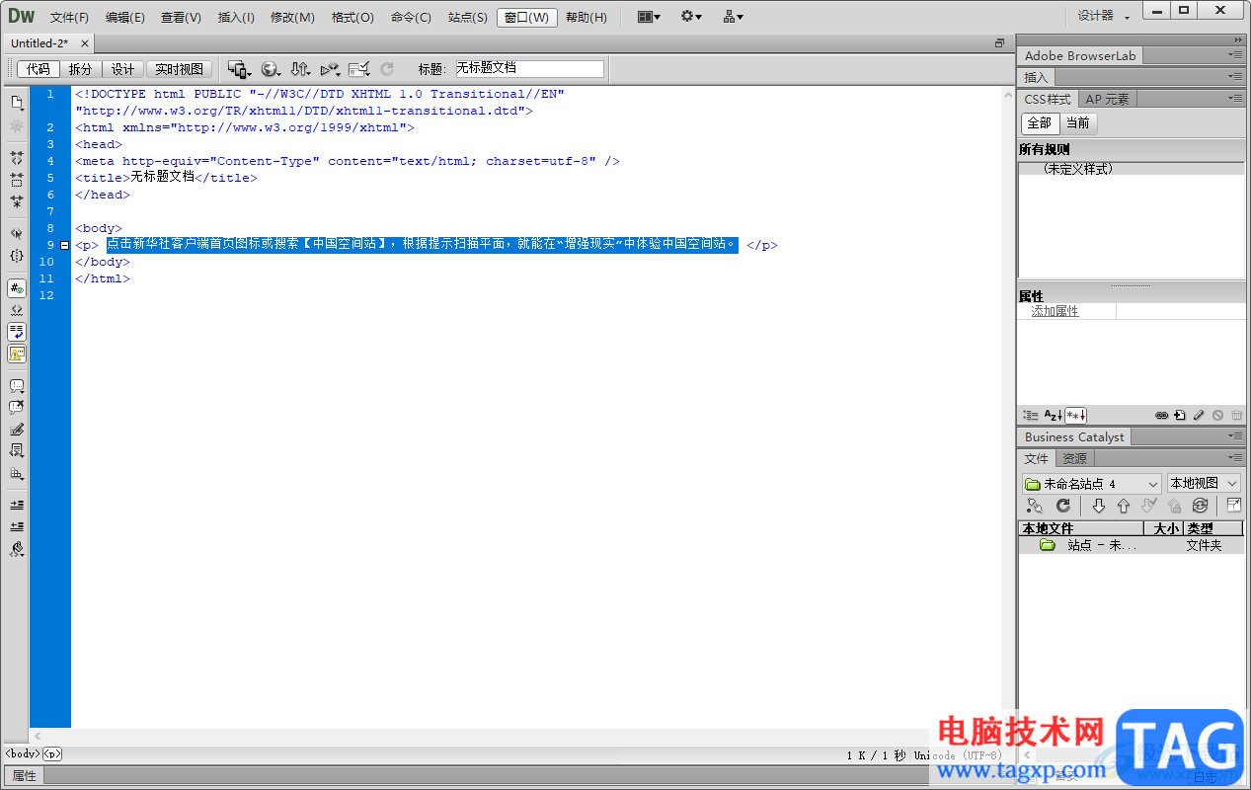
Task: Click Wrap Tag pencil icon
Action: pos(17,430)
